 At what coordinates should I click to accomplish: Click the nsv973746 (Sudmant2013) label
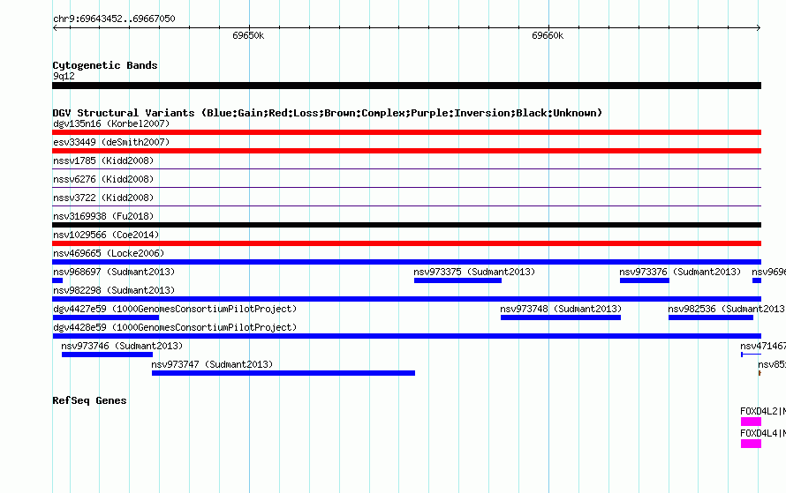click(122, 346)
